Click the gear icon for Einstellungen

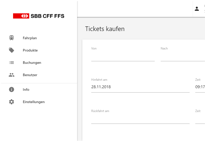[x=12, y=102]
